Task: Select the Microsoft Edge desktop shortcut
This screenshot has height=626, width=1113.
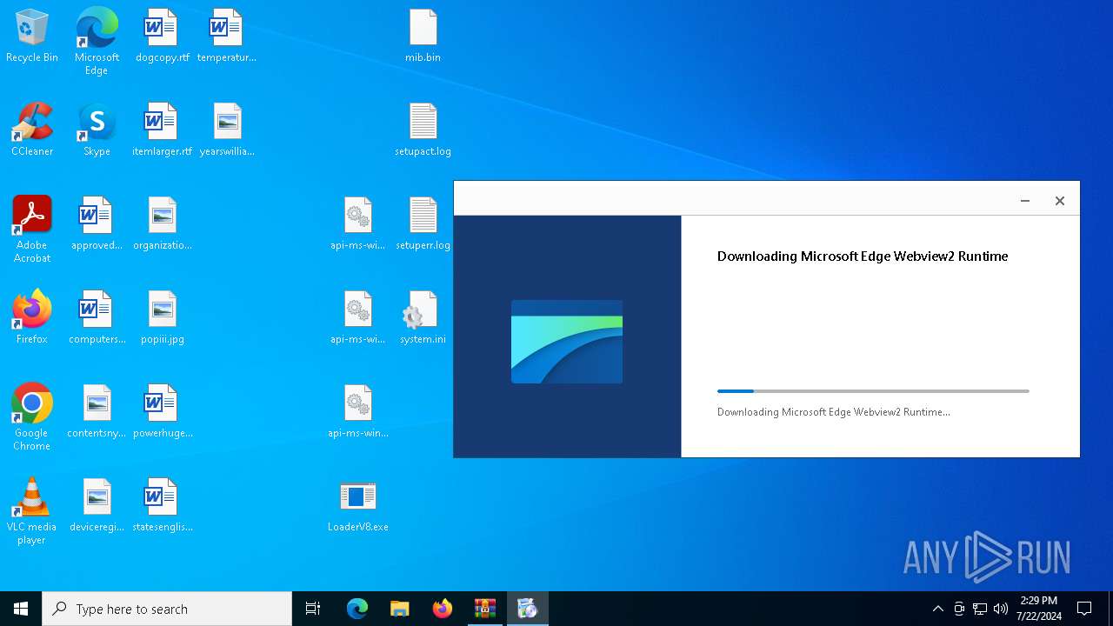Action: click(x=97, y=42)
